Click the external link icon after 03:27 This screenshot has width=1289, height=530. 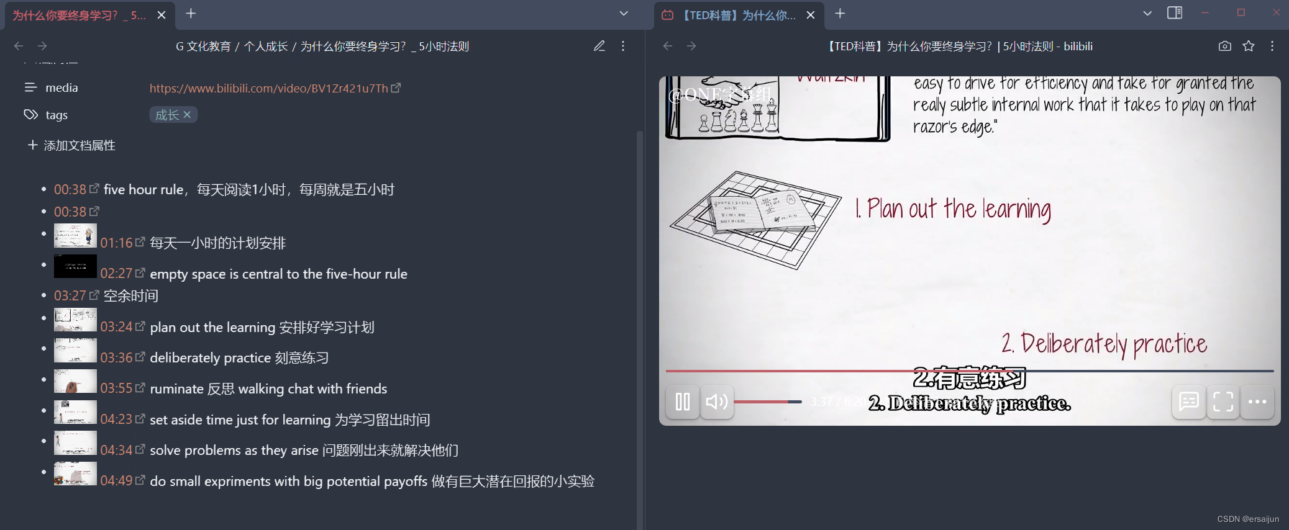94,295
